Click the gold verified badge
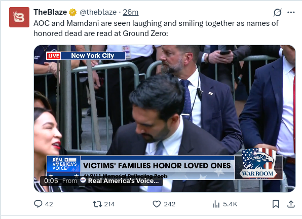The height and width of the screenshot is (219, 302). (x=73, y=12)
